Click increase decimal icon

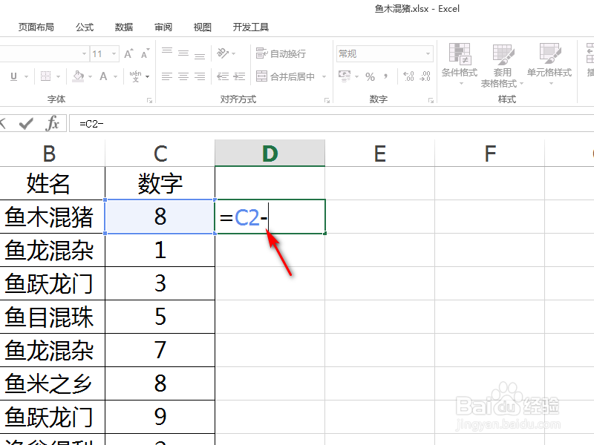click(x=409, y=76)
